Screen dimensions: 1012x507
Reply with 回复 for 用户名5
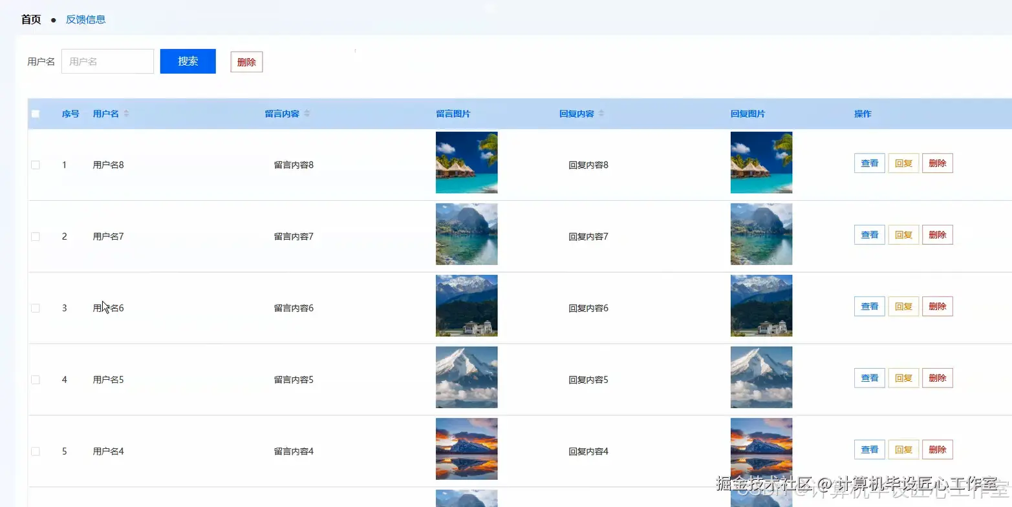coord(903,378)
